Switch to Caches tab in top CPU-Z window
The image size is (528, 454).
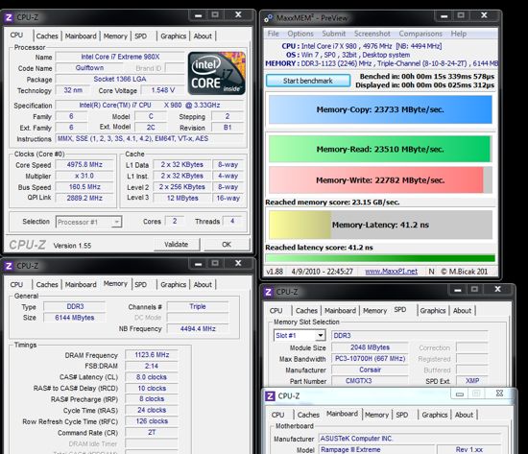47,36
